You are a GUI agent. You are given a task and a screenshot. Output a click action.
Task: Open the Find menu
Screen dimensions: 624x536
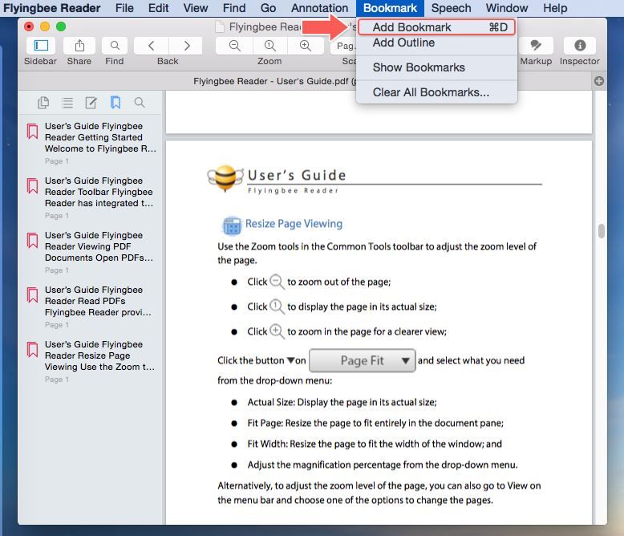pyautogui.click(x=234, y=8)
